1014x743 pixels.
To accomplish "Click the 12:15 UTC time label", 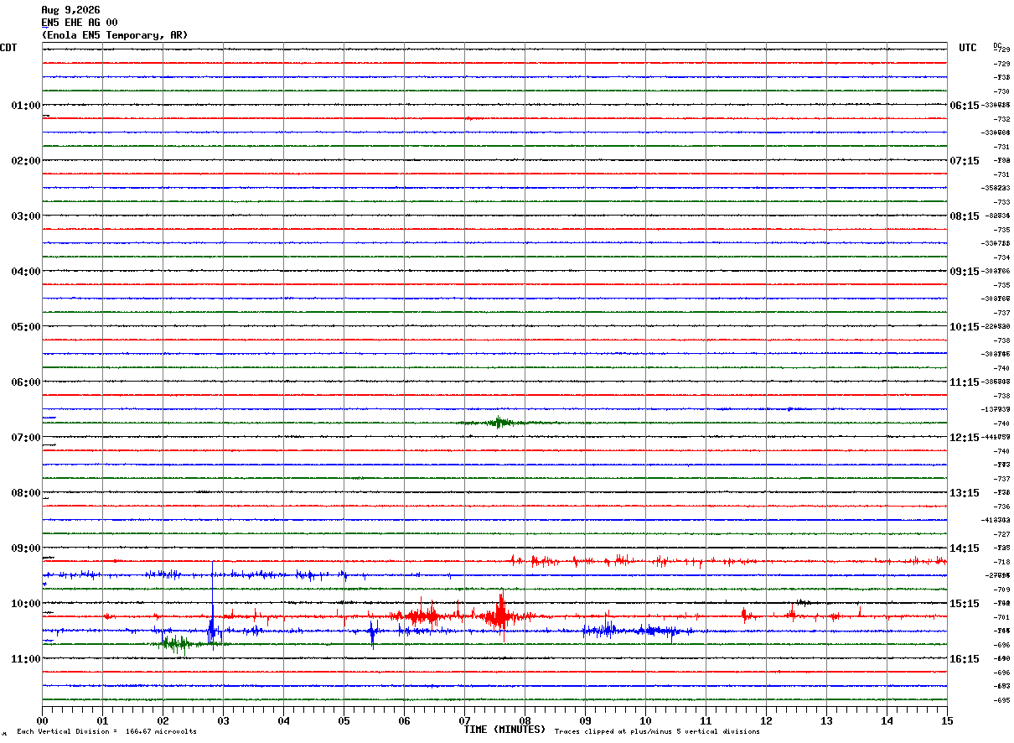I will [964, 438].
